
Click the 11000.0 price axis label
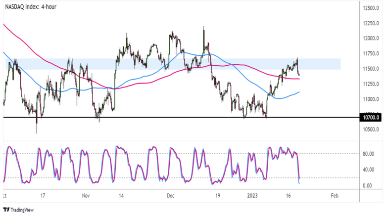click(x=370, y=99)
